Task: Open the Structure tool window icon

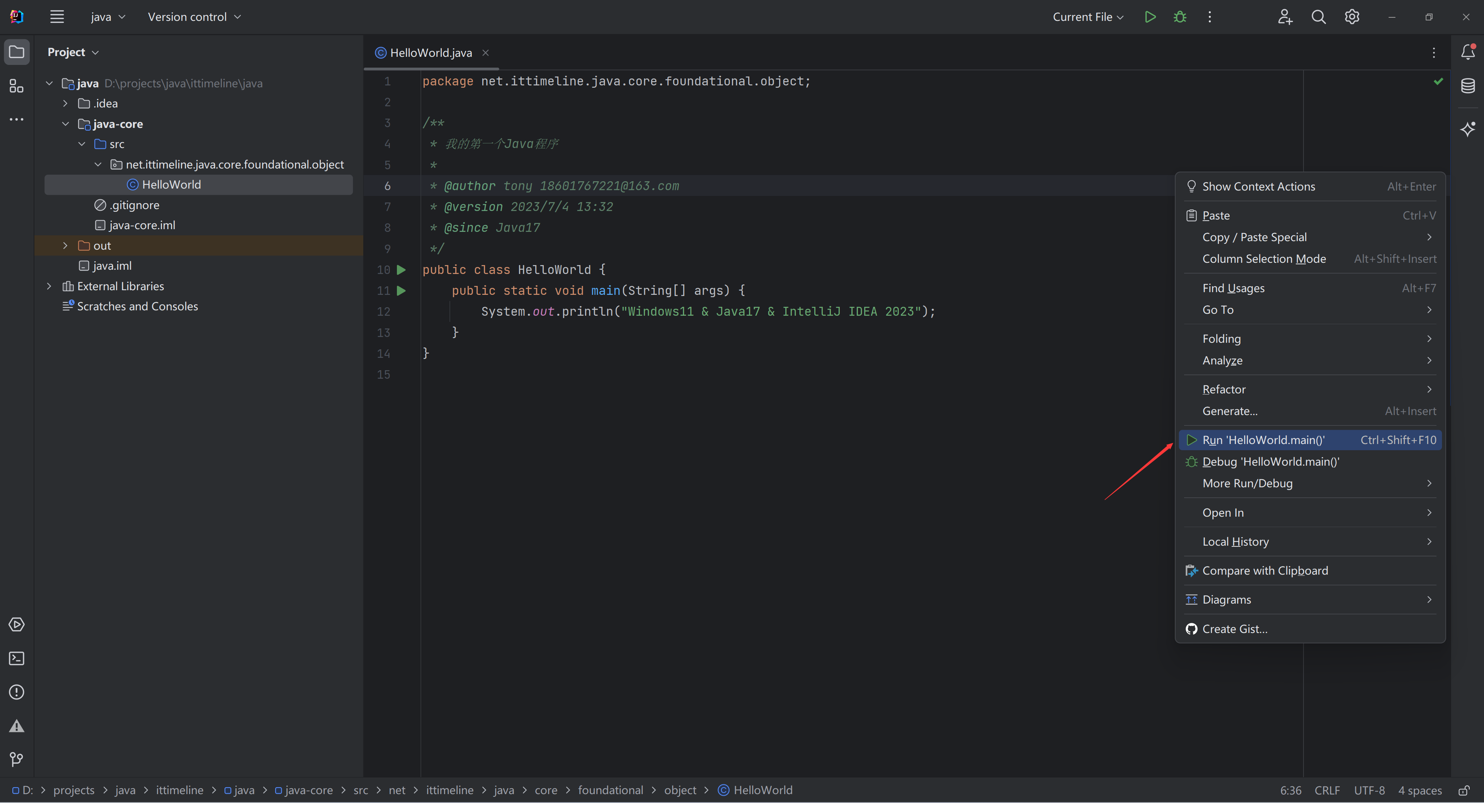Action: pos(17,86)
